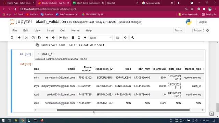The height and width of the screenshot is (123, 219).
Task: Click cell yahyatamim0@gmail.com
Action: click(x=60, y=78)
